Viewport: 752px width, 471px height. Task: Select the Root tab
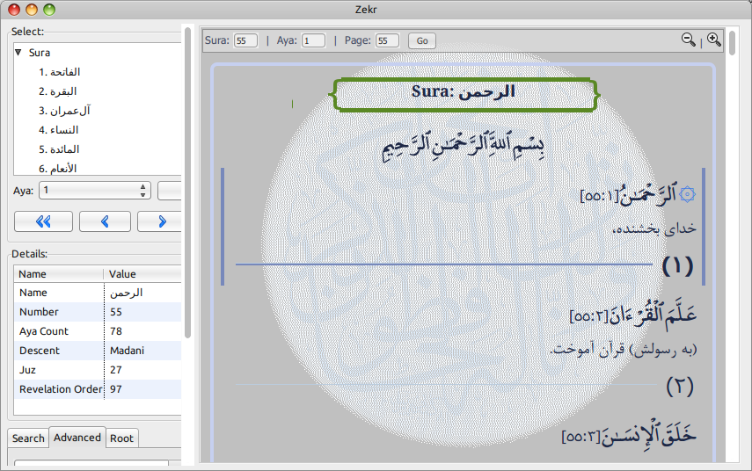pos(122,438)
